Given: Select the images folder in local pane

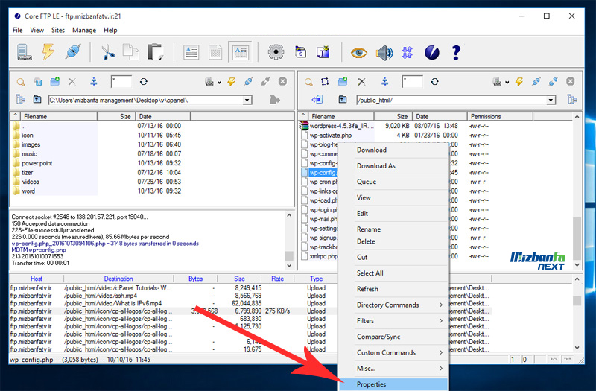Looking at the screenshot, I should (x=31, y=144).
